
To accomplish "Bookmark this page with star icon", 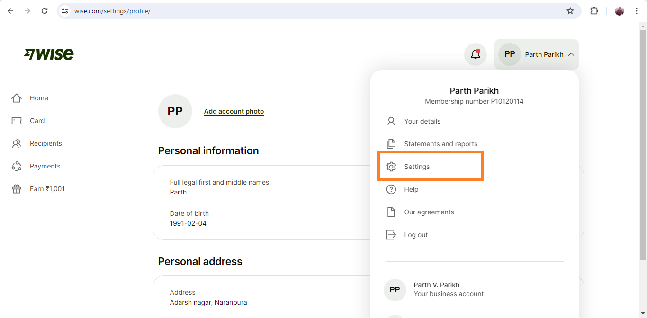I will pos(570,11).
